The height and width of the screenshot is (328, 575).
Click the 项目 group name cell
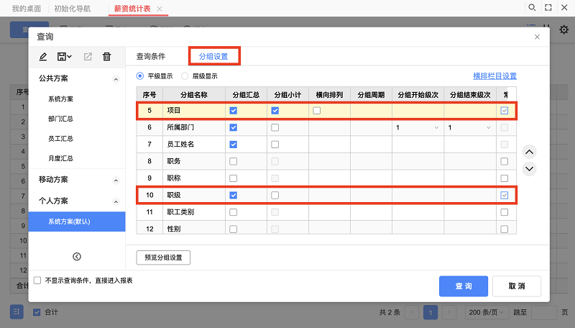click(194, 111)
